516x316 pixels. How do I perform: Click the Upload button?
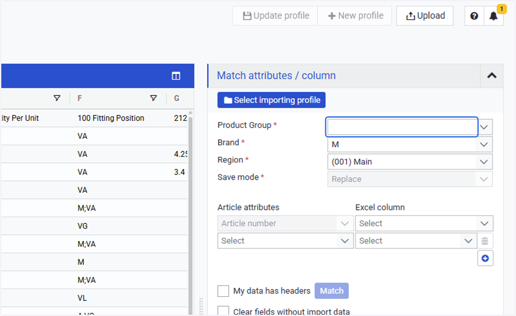[425, 16]
